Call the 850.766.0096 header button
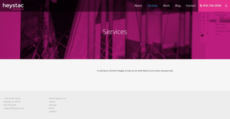This screenshot has height=119, width=230. pyautogui.click(x=211, y=6)
